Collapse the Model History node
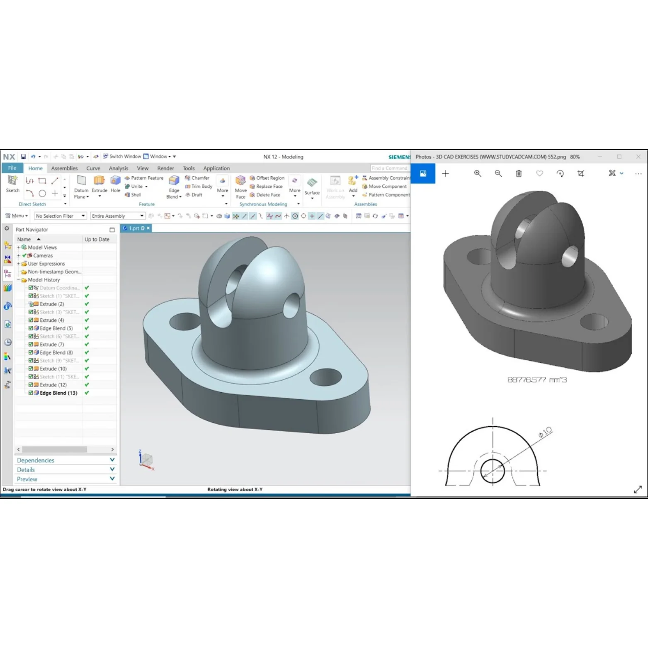Image resolution: width=648 pixels, height=648 pixels. tap(18, 279)
